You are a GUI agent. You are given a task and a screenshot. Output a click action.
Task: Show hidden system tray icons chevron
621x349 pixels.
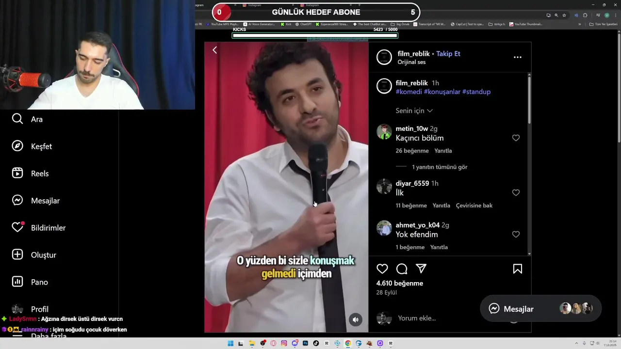click(577, 343)
